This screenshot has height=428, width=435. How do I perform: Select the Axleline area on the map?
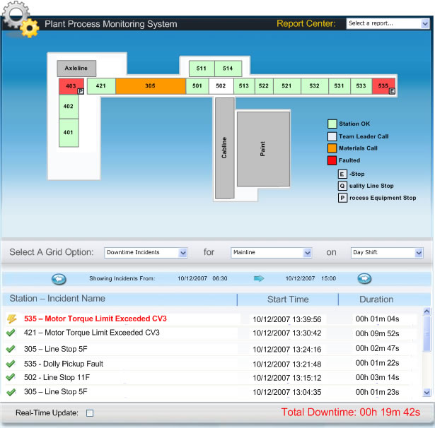coord(76,69)
